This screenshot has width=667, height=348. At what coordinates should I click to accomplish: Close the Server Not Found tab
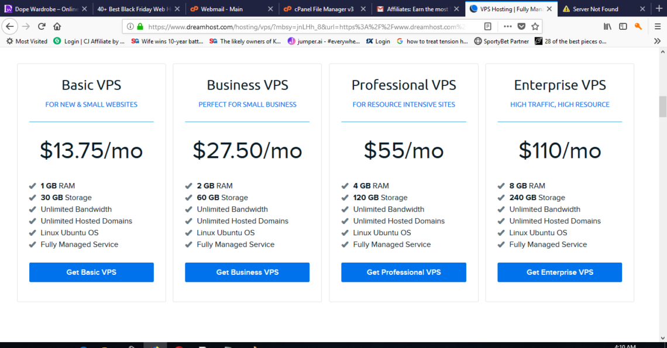coord(642,9)
